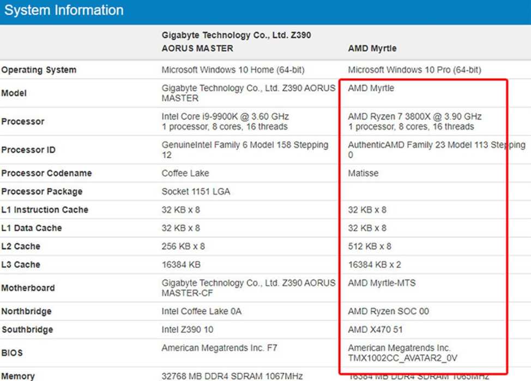Viewport: 531px width, 381px height.
Task: Select the Gigabyte Z390 AORUS MASTER column header
Action: (x=236, y=41)
